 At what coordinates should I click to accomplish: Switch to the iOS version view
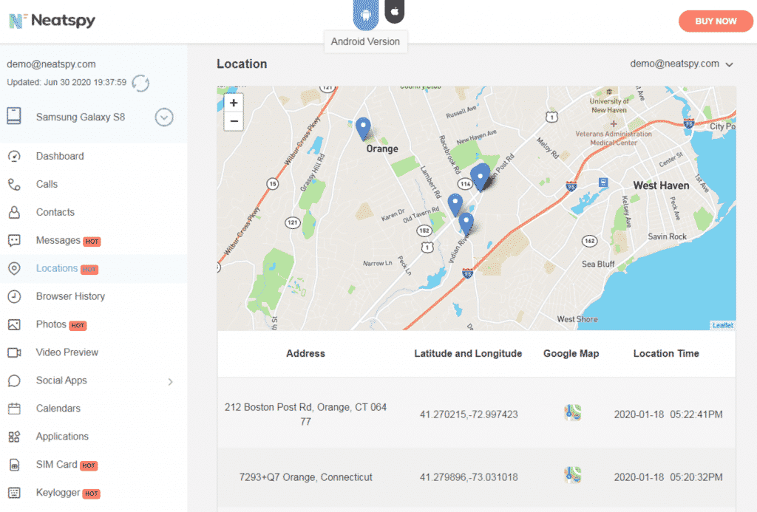click(x=394, y=10)
